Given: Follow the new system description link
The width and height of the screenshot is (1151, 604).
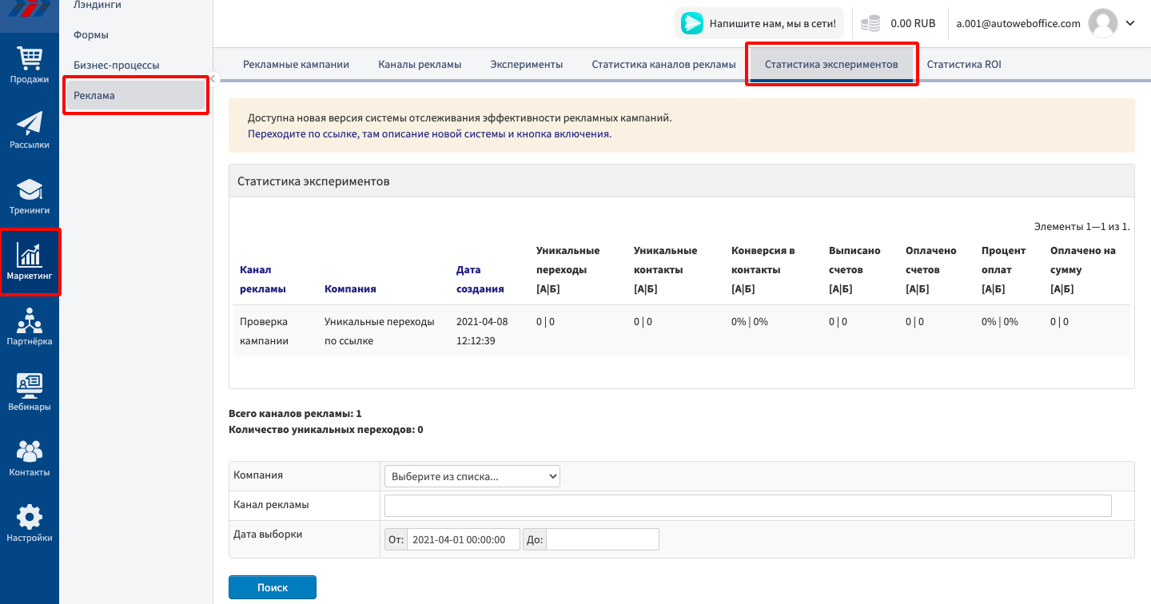Looking at the screenshot, I should tap(429, 134).
